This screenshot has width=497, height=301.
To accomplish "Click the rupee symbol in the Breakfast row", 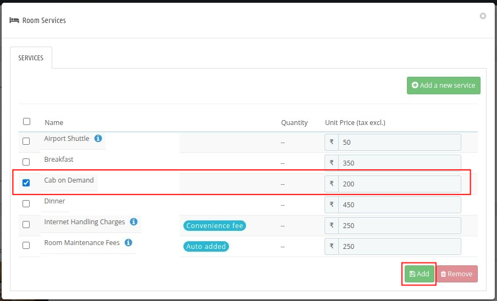I will click(332, 163).
